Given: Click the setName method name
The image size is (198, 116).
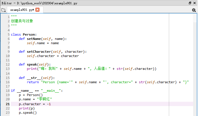Looking at the screenshot, I should pos(34,39).
